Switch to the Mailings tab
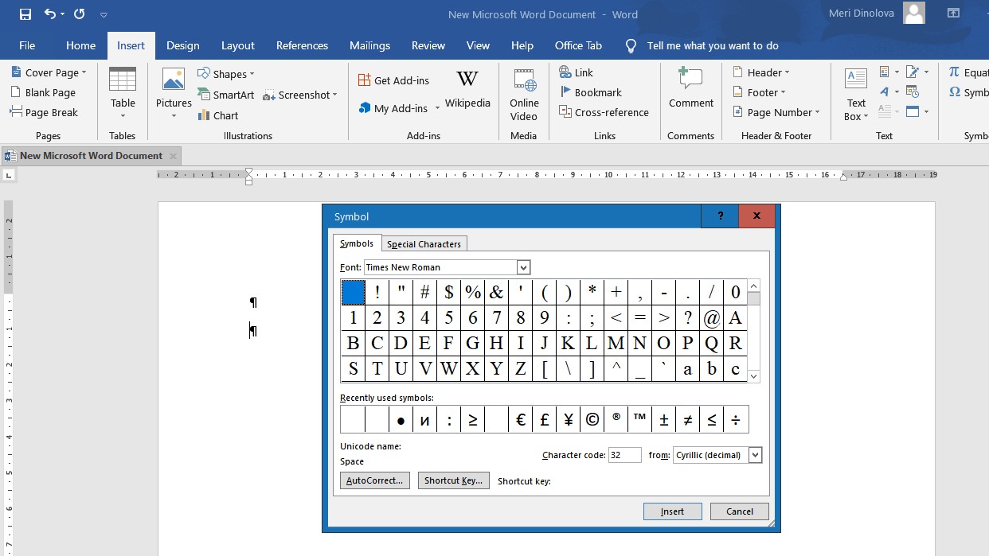 coord(369,45)
